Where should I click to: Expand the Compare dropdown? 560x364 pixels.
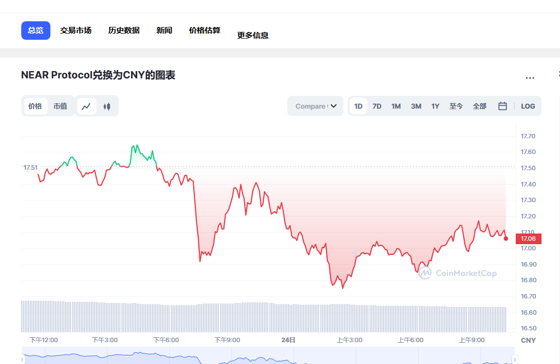(315, 106)
